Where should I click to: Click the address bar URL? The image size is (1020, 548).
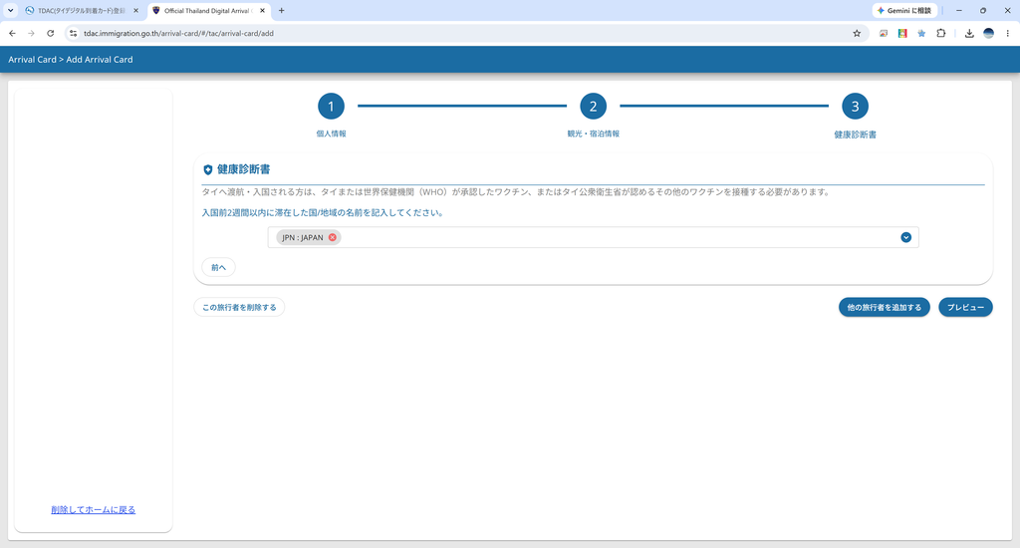click(178, 33)
